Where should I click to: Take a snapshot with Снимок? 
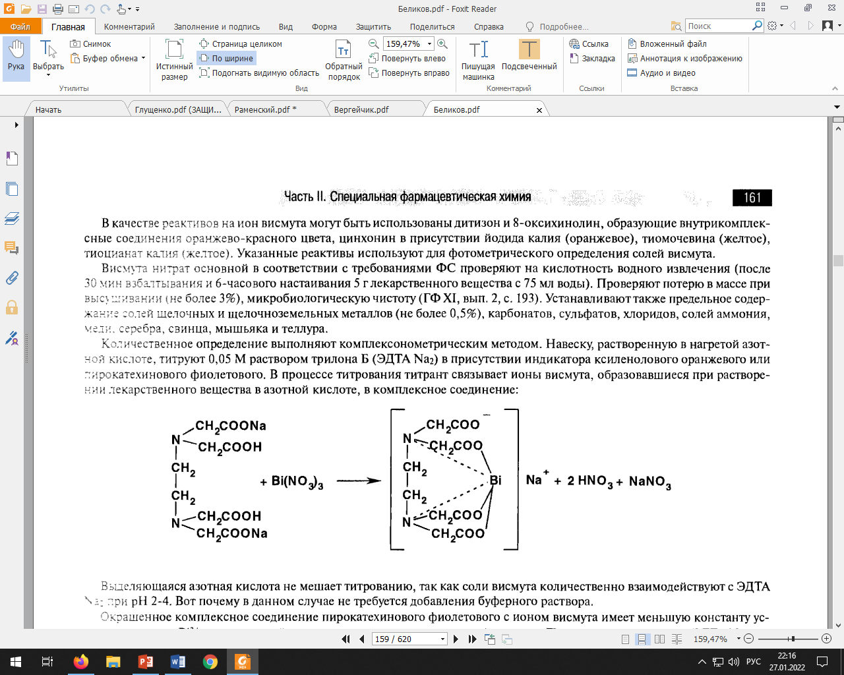90,44
